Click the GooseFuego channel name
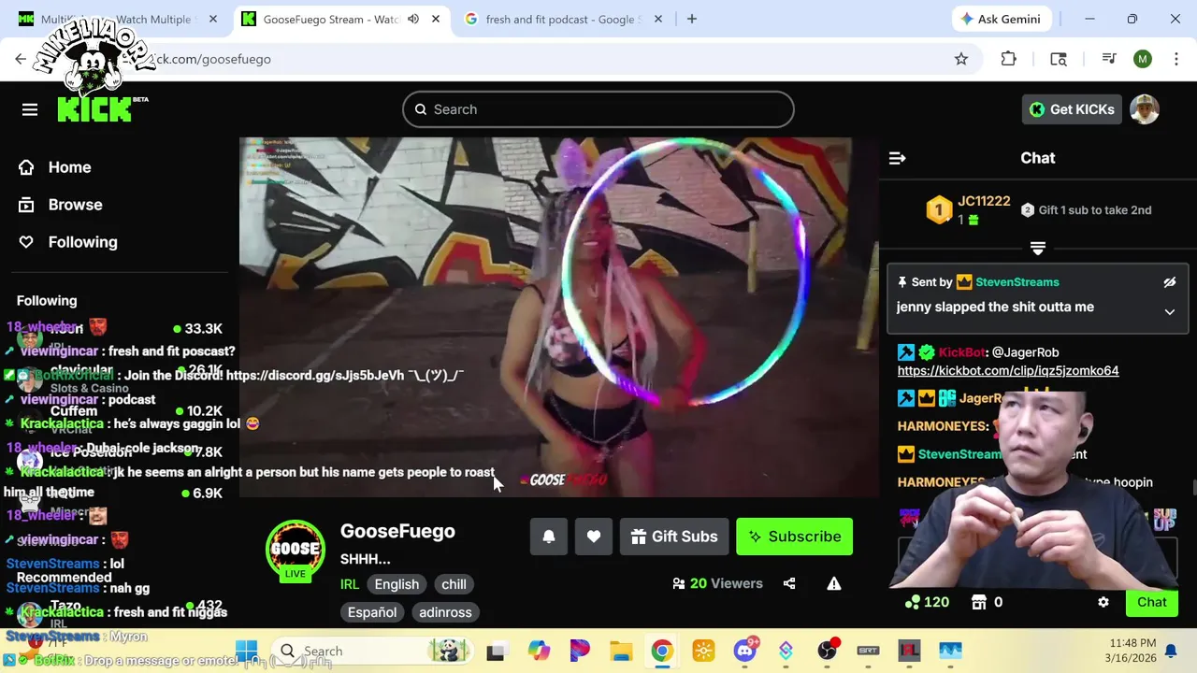 pyautogui.click(x=397, y=531)
